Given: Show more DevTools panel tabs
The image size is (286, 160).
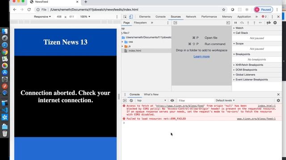Looking at the screenshot, I should click(x=256, y=17).
